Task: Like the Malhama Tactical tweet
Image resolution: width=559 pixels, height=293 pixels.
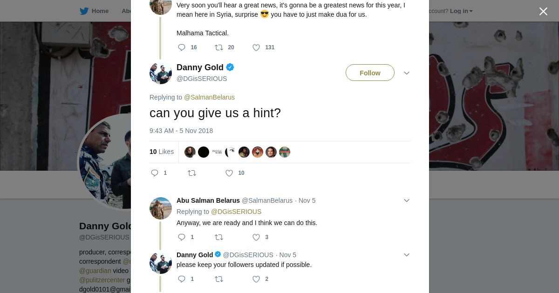Action: pos(256,47)
